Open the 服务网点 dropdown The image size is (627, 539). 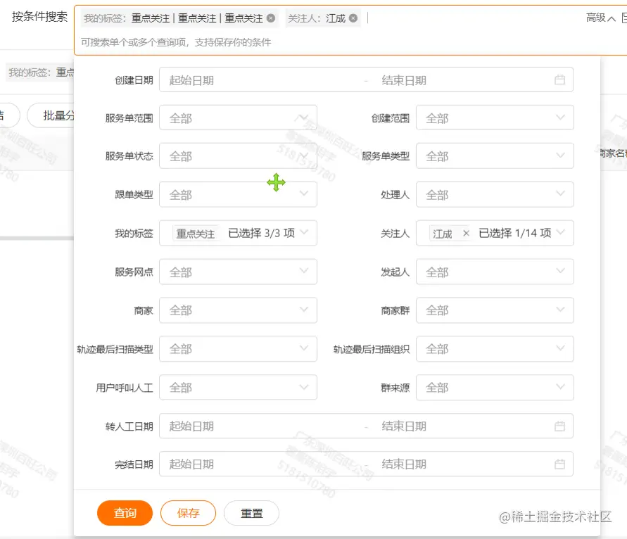click(239, 272)
